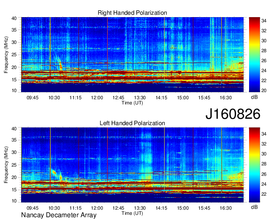
Task: Click "15:45" time tick on Left Handed plot
Action: tap(204, 208)
